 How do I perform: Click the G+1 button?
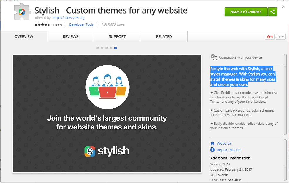click(x=270, y=37)
